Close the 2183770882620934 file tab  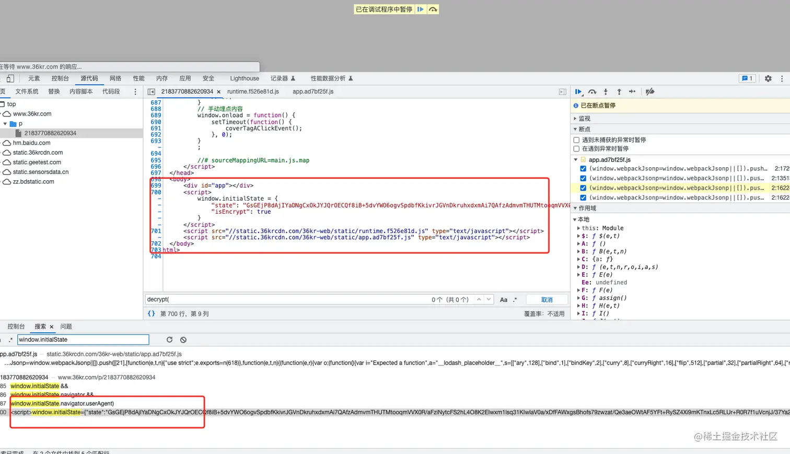coord(218,92)
